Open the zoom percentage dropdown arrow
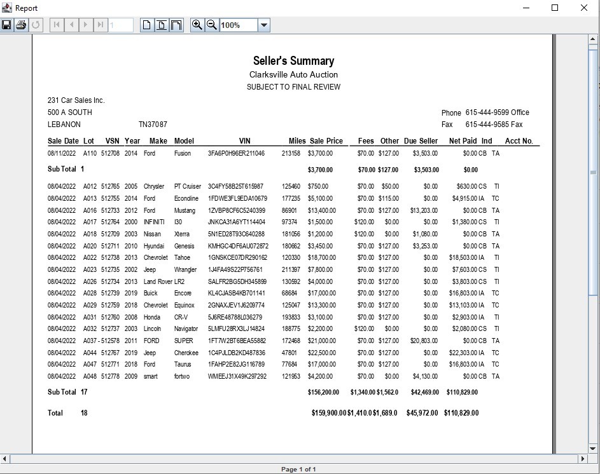The image size is (600, 474). [x=264, y=25]
